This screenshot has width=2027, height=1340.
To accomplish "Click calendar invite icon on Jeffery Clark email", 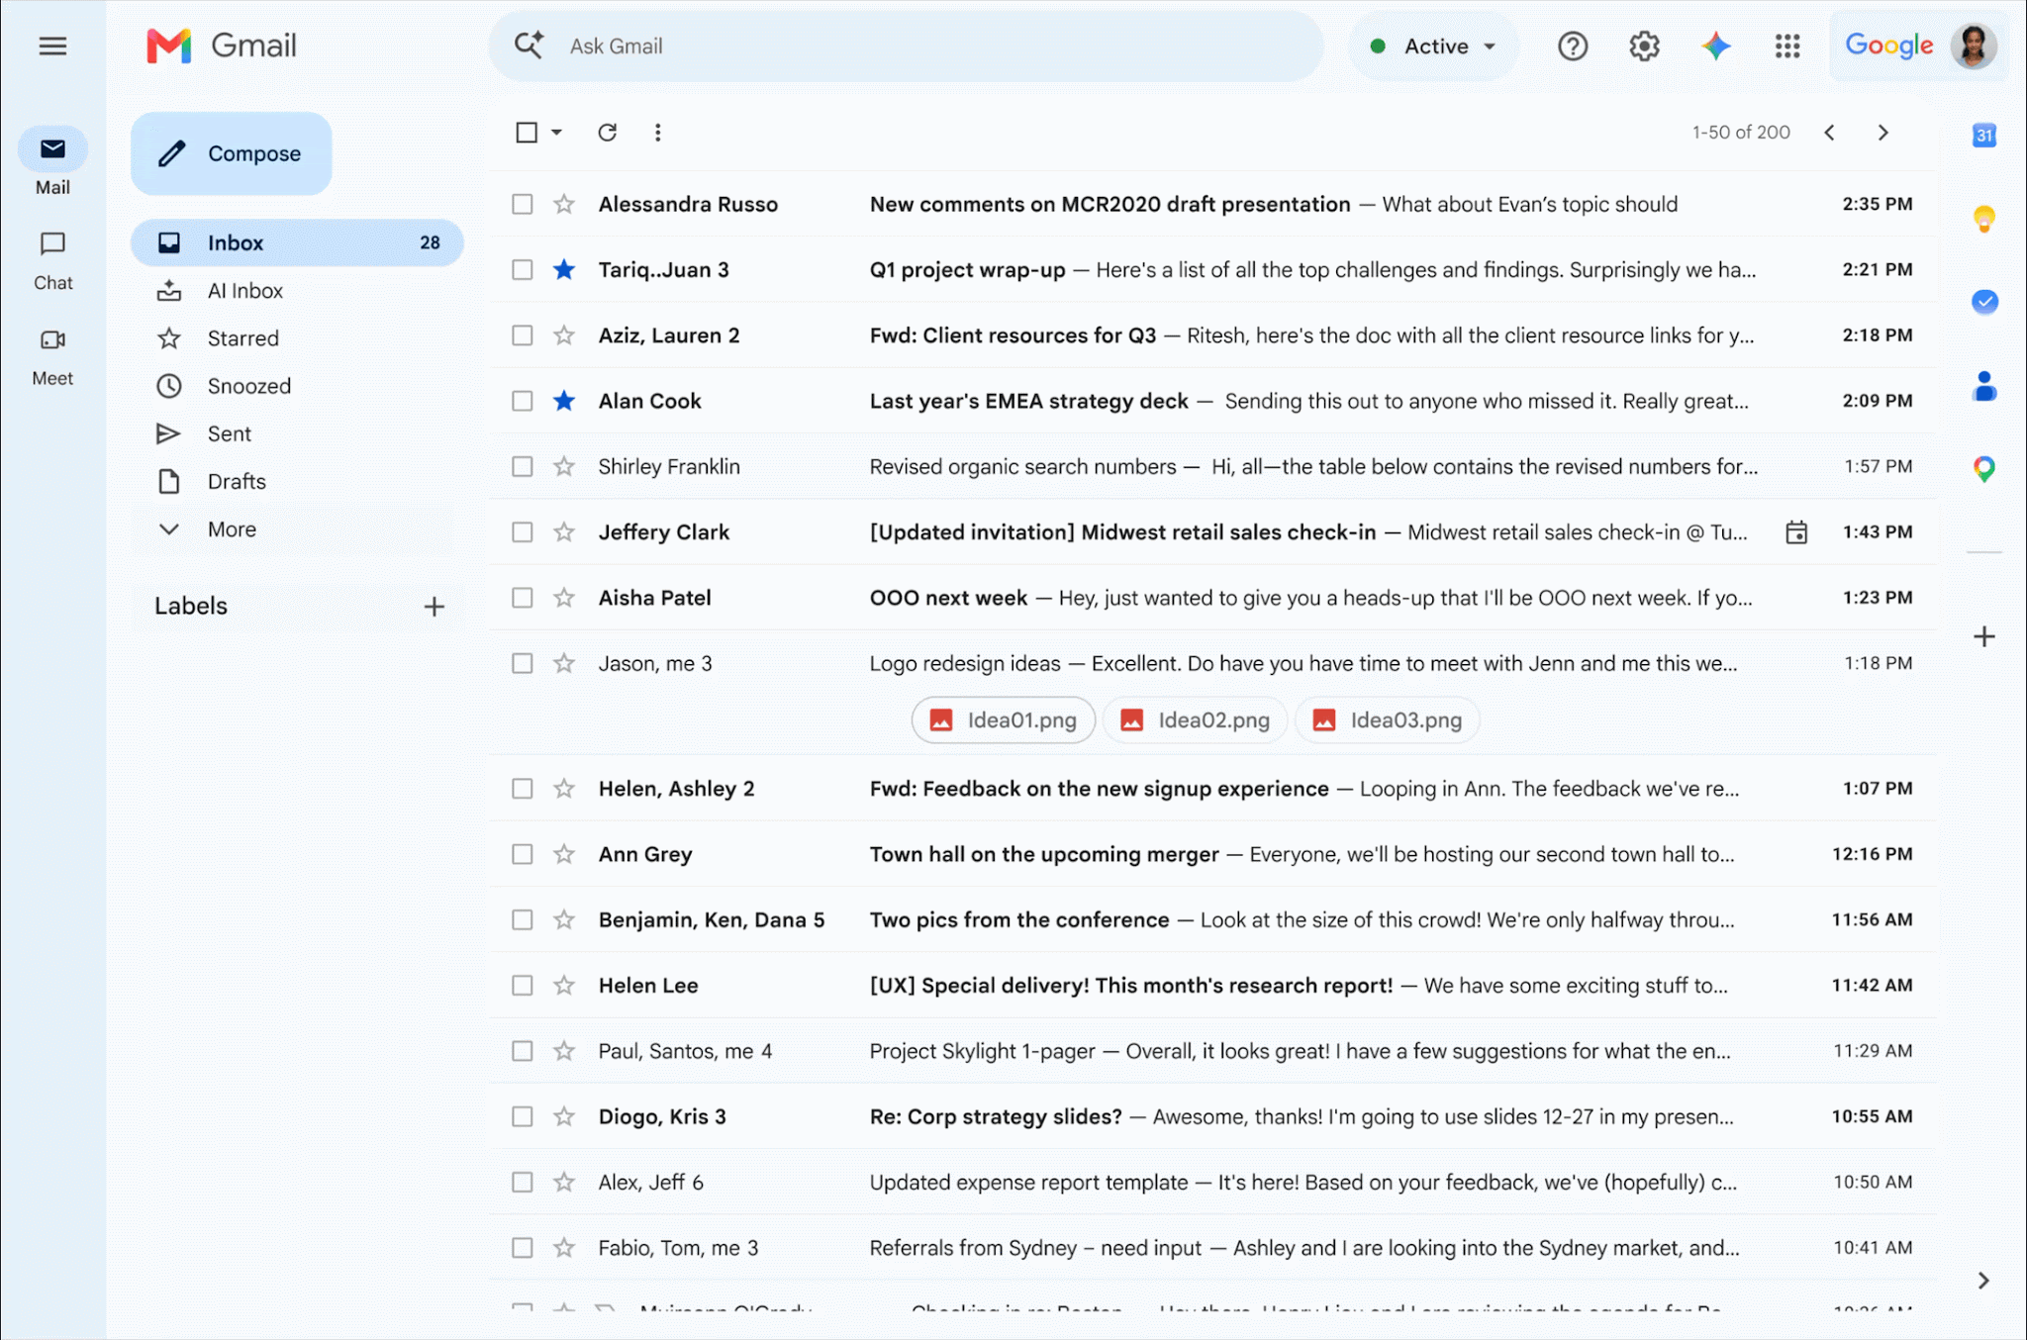I will 1796,532.
